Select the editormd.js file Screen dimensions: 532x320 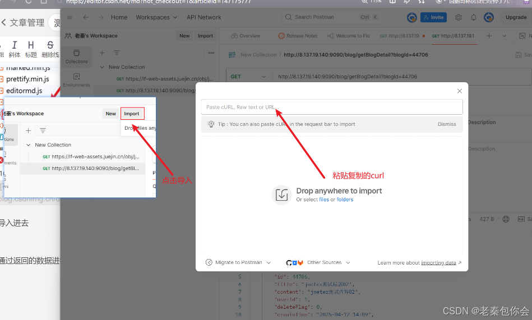coord(24,91)
